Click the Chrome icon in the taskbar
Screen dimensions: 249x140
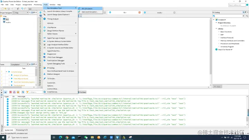tap(67, 138)
